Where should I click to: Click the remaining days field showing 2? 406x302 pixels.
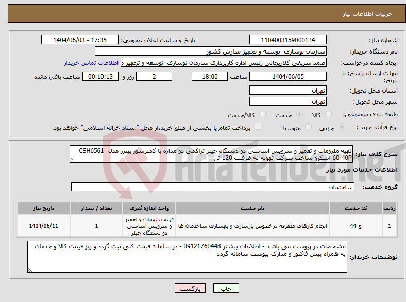[x=154, y=76]
